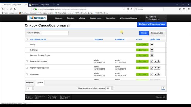Expand the Тарифы menu
The image size is (191, 107).
71,18
